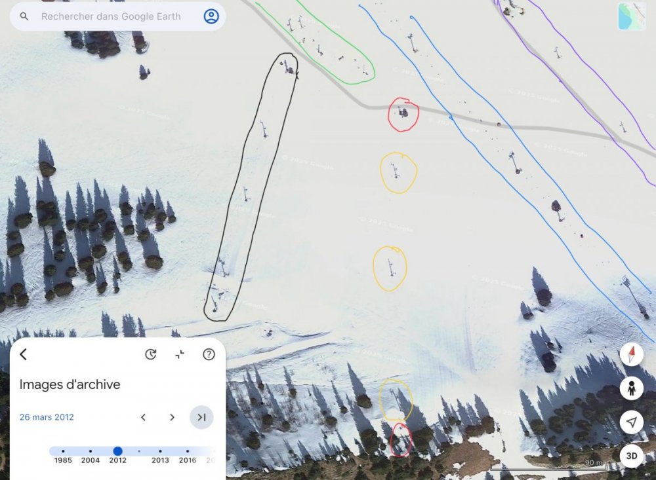
Task: Click the 2012 slider handle
Action: pyautogui.click(x=118, y=451)
